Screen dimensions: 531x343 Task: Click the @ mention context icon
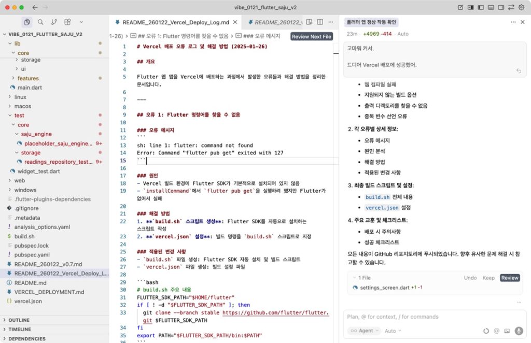coord(496,331)
